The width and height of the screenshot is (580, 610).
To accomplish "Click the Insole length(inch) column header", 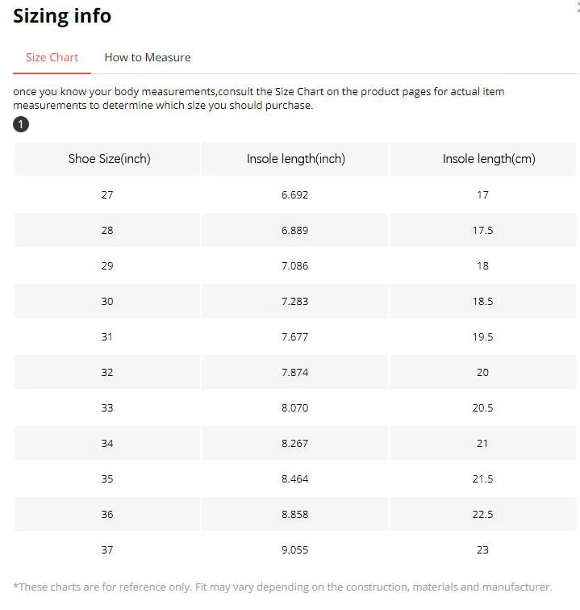I will tap(295, 159).
